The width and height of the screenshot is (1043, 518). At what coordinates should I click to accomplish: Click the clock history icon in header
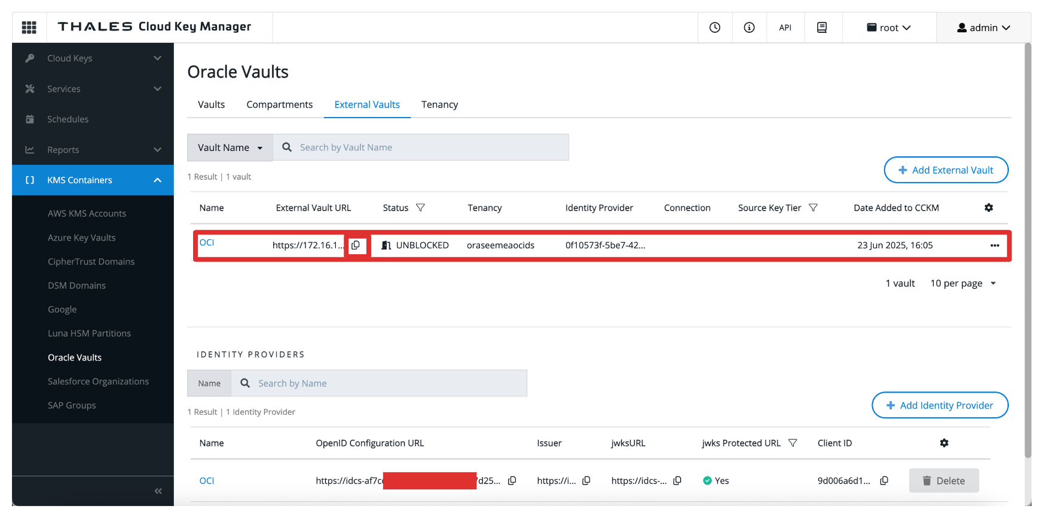tap(715, 27)
